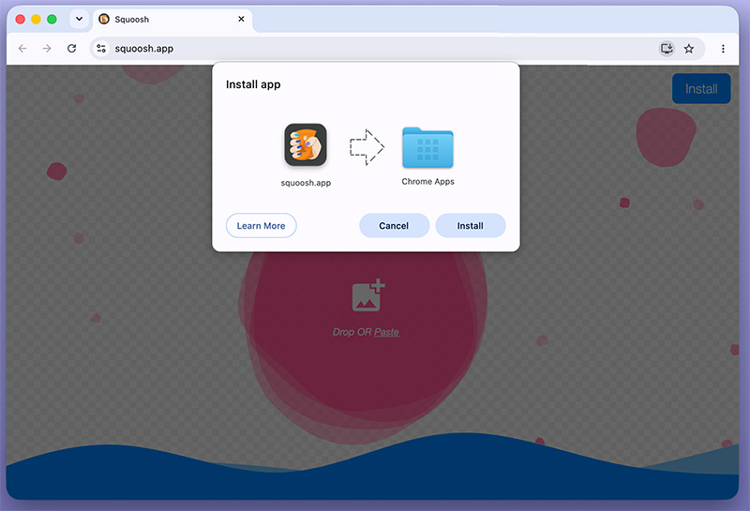Viewport: 750px width, 511px height.
Task: Click the install-app icon in the address bar
Action: 667,49
